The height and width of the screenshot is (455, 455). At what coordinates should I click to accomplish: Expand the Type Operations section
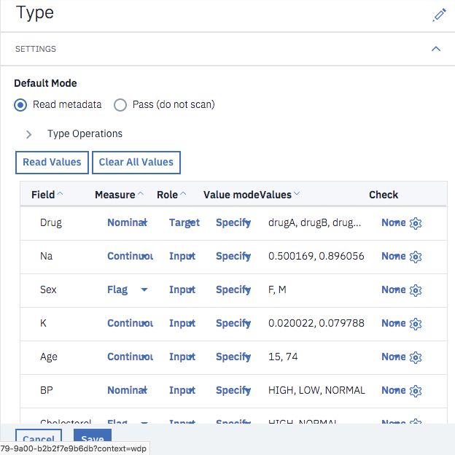pos(29,134)
